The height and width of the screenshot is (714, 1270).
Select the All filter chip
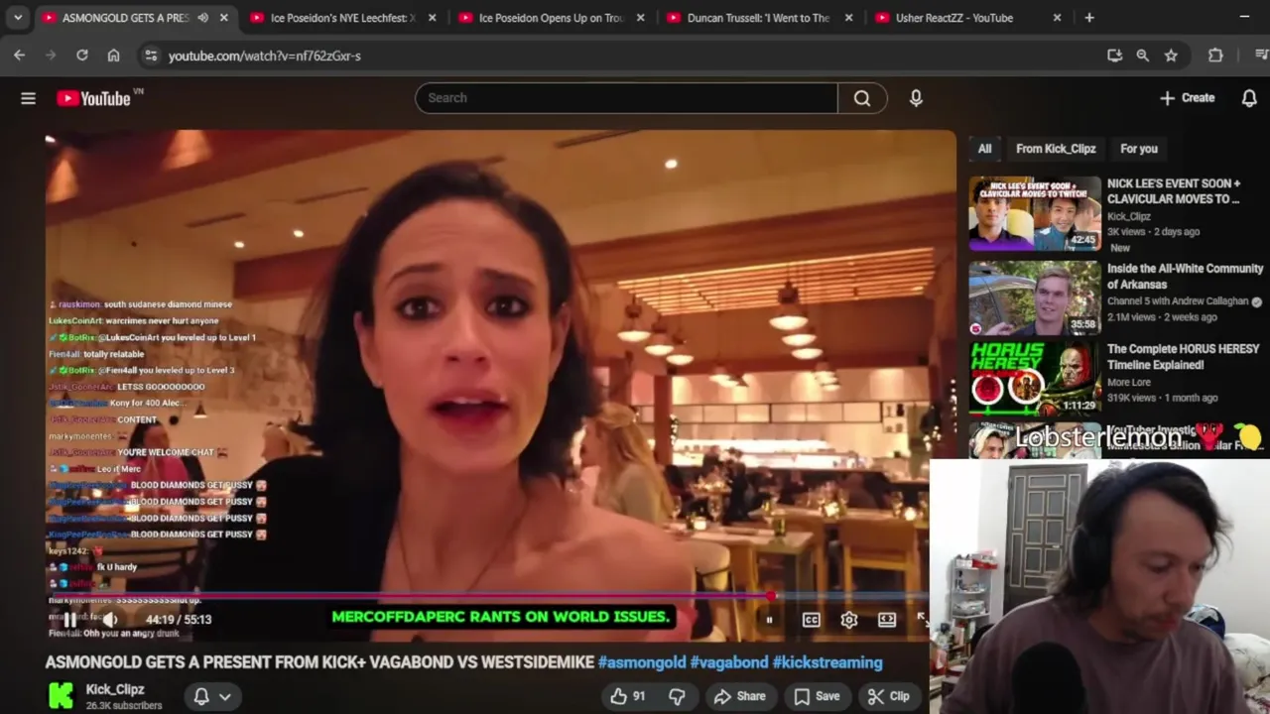coord(984,149)
